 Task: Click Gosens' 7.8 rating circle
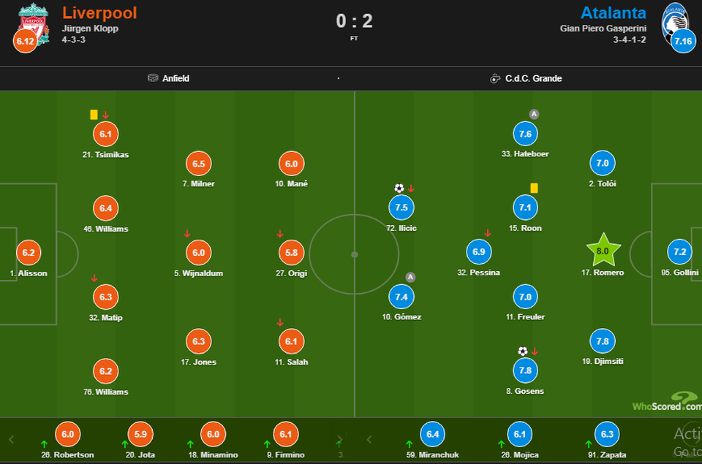pyautogui.click(x=525, y=370)
